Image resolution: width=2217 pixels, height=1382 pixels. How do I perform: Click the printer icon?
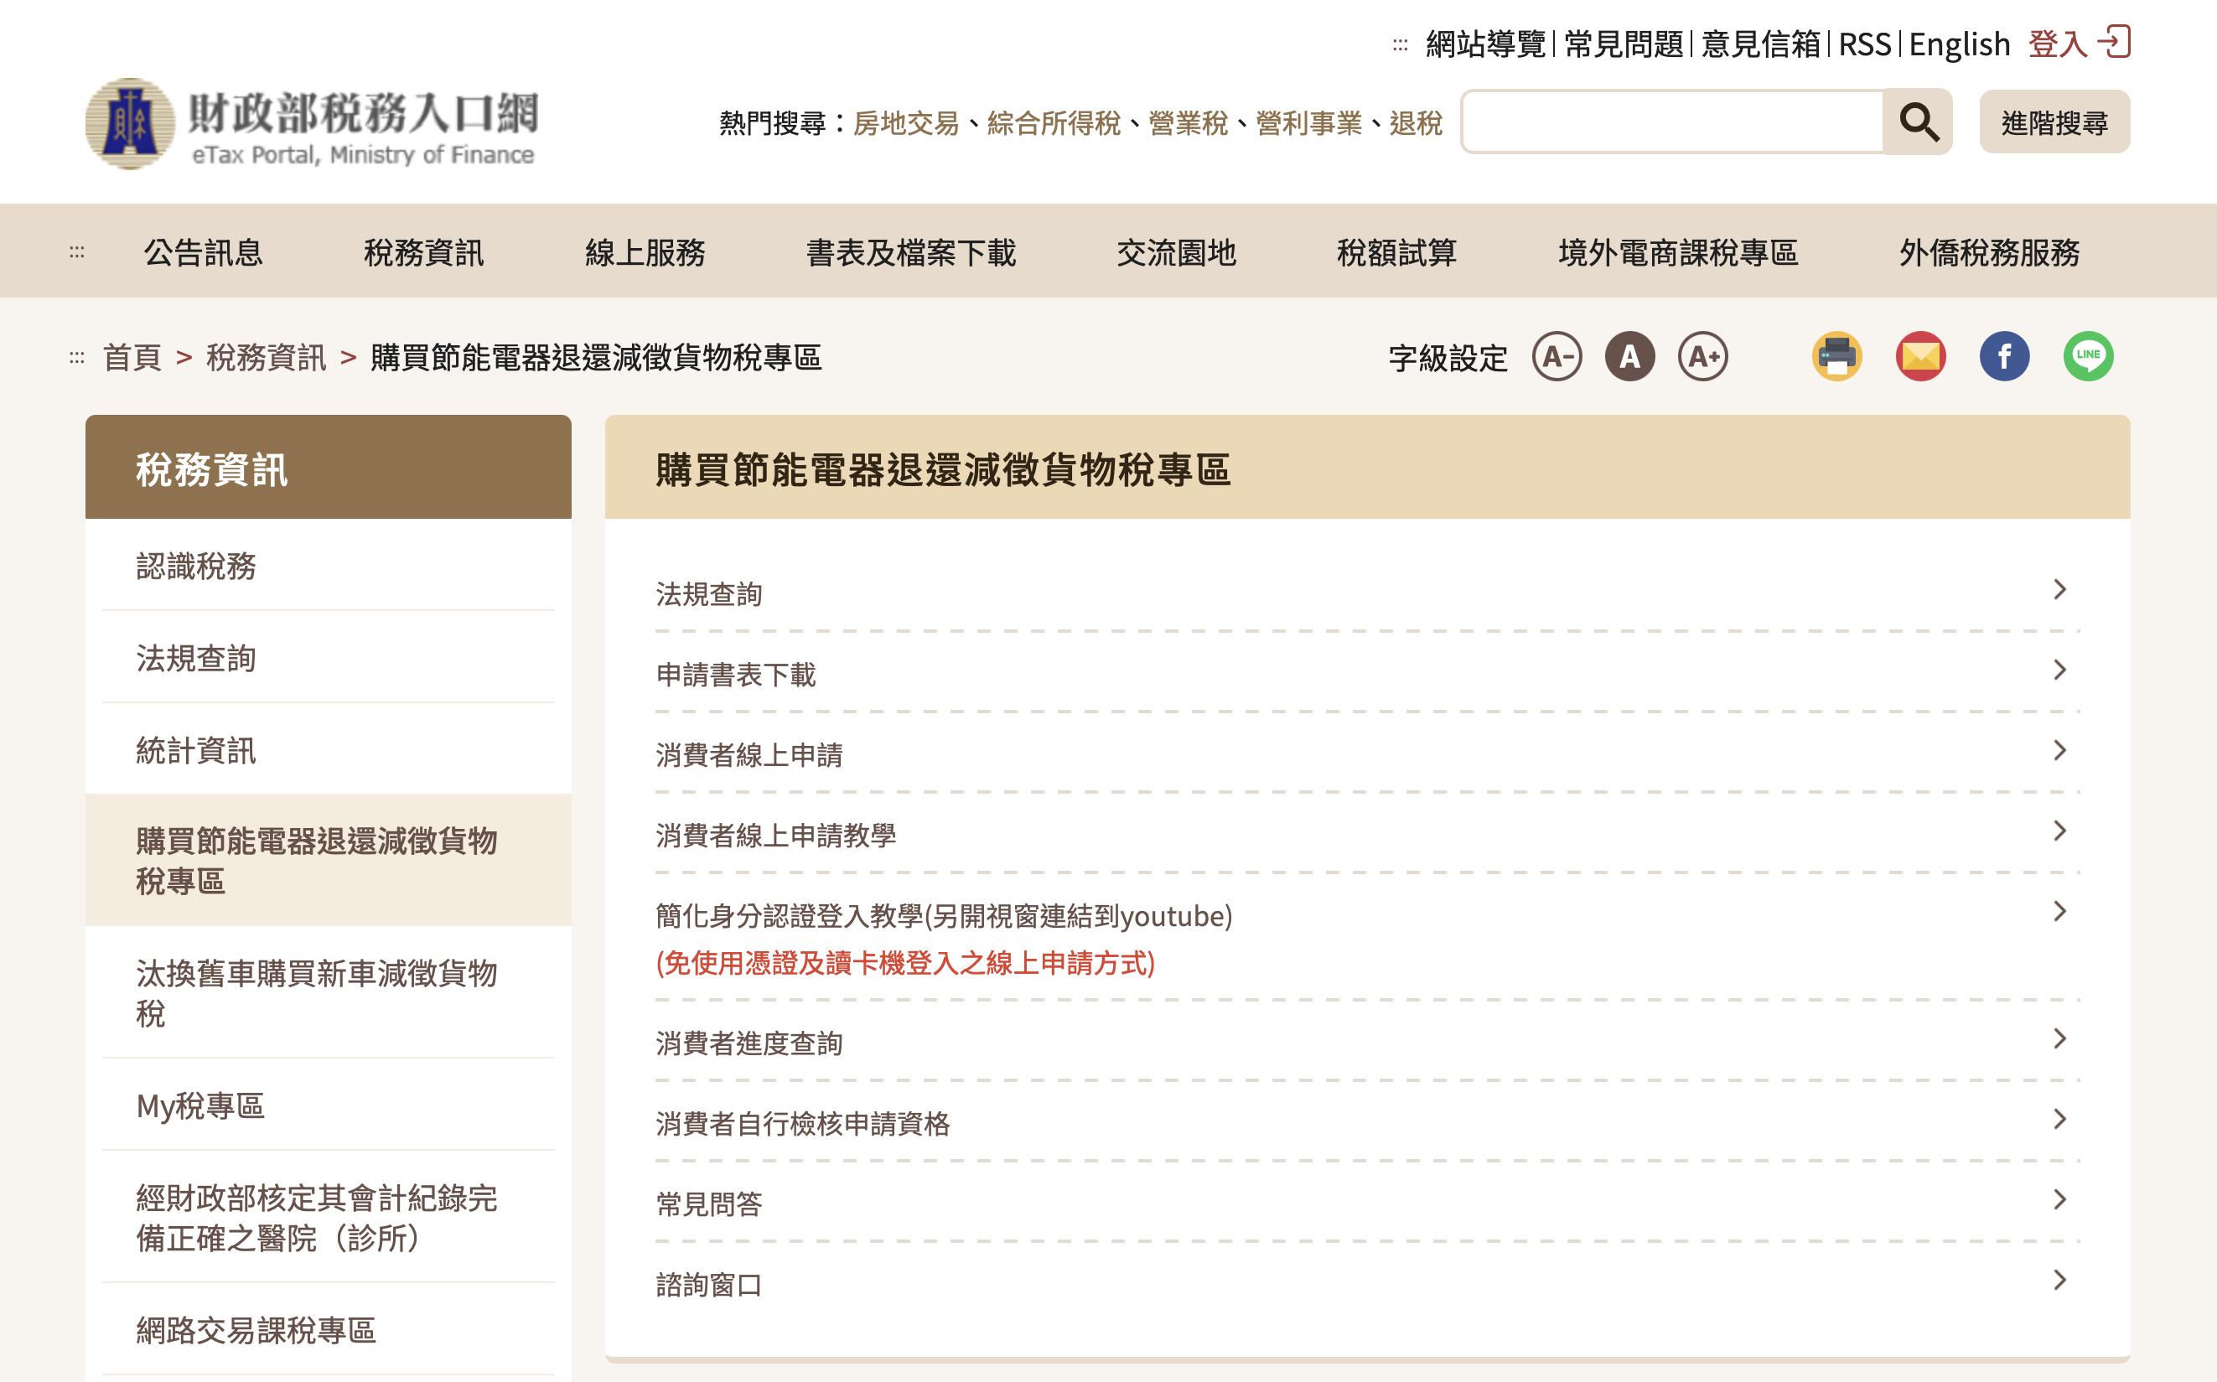coord(1836,356)
